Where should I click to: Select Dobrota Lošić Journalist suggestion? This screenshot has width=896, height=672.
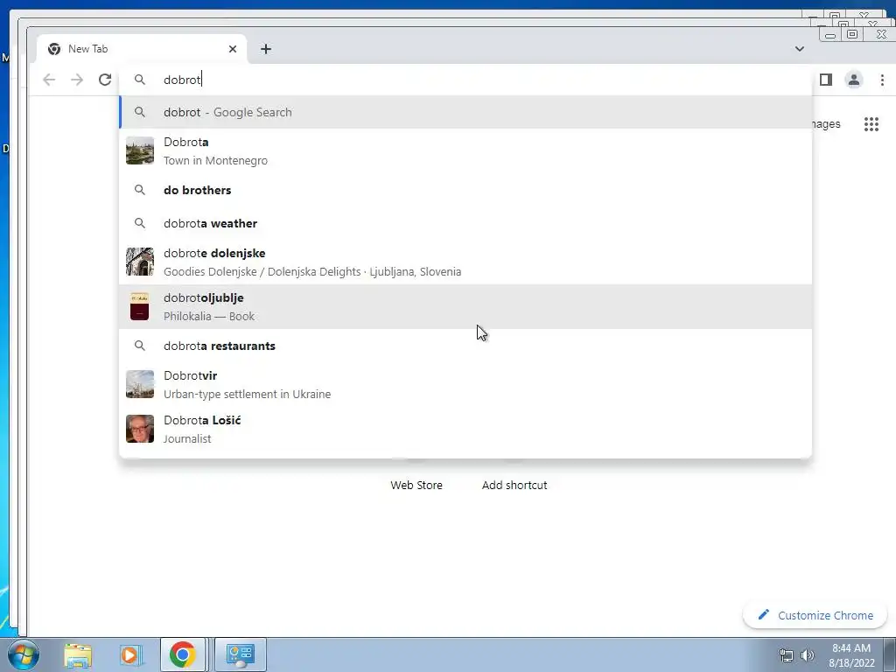465,429
